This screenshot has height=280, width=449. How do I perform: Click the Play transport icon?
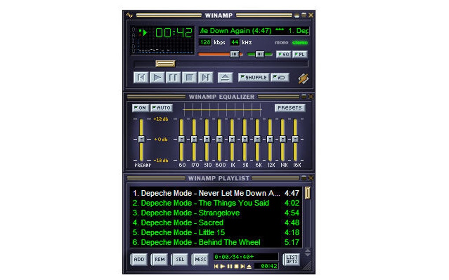tap(157, 78)
